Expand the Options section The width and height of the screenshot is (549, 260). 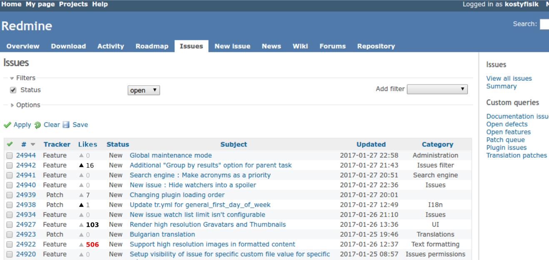[25, 105]
